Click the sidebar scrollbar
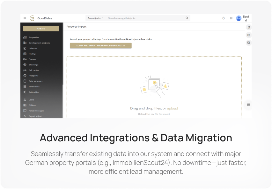The width and height of the screenshot is (272, 189). [63, 54]
